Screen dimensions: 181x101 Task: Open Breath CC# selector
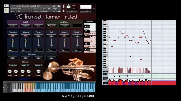(x=77, y=50)
